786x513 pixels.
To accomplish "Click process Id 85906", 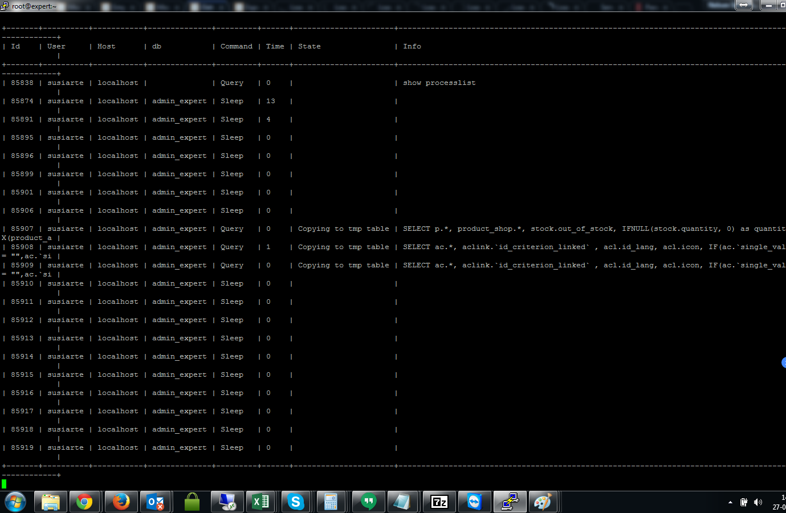I will click(22, 211).
